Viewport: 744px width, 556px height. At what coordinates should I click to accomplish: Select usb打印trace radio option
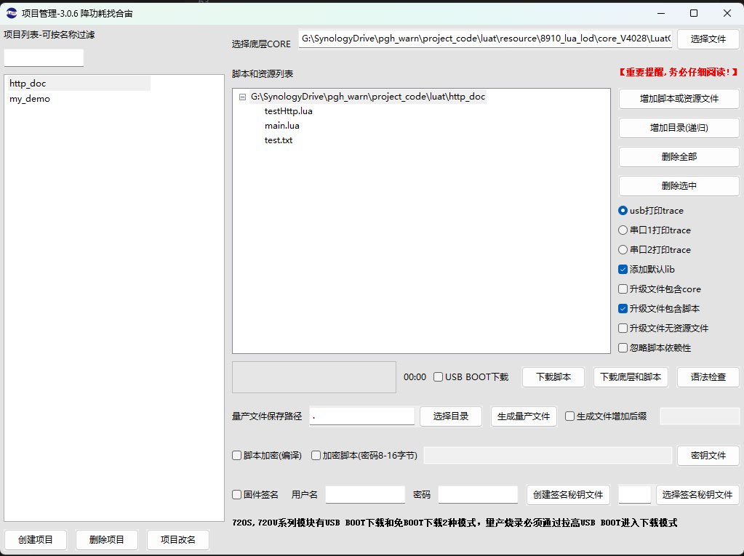(x=623, y=211)
